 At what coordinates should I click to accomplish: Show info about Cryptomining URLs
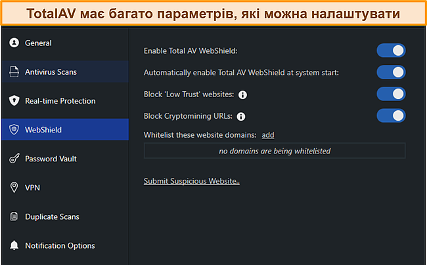click(x=241, y=117)
